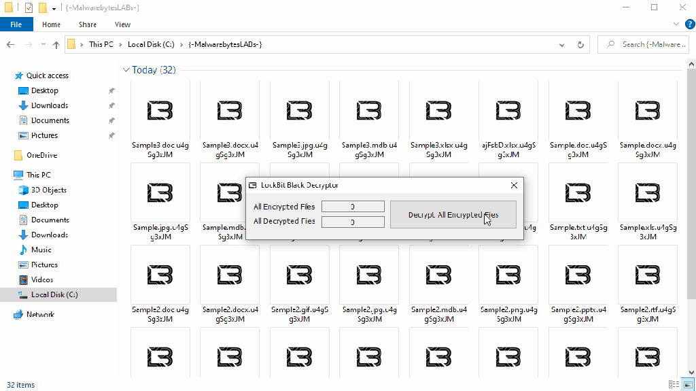Open Desktop under This PC
The image size is (696, 391).
pos(44,205)
